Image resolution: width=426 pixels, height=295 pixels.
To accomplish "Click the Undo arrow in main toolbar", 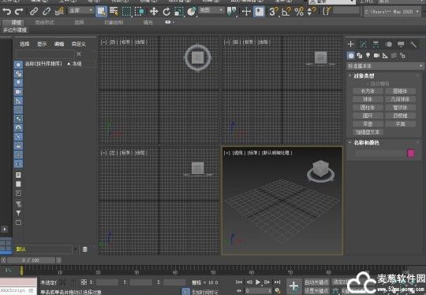I will pyautogui.click(x=7, y=12).
